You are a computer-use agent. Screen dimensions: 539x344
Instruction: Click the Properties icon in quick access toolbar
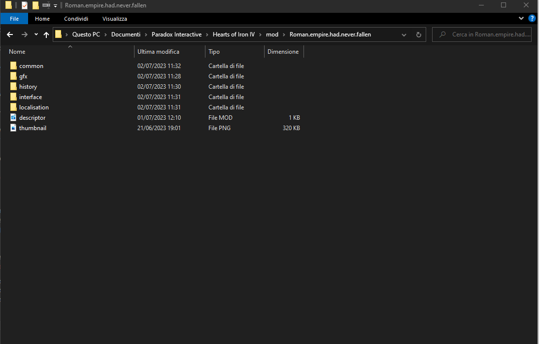pyautogui.click(x=25, y=5)
